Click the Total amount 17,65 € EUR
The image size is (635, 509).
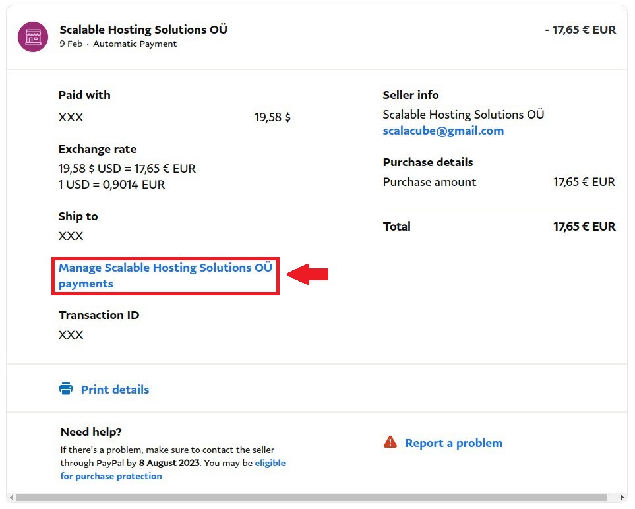tap(584, 226)
